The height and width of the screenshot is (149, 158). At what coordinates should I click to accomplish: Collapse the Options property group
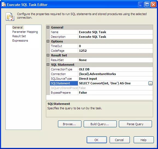click(48, 41)
